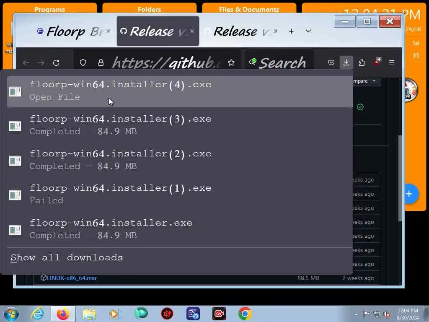The width and height of the screenshot is (429, 322).
Task: Close the Floorp tab
Action: point(109,31)
